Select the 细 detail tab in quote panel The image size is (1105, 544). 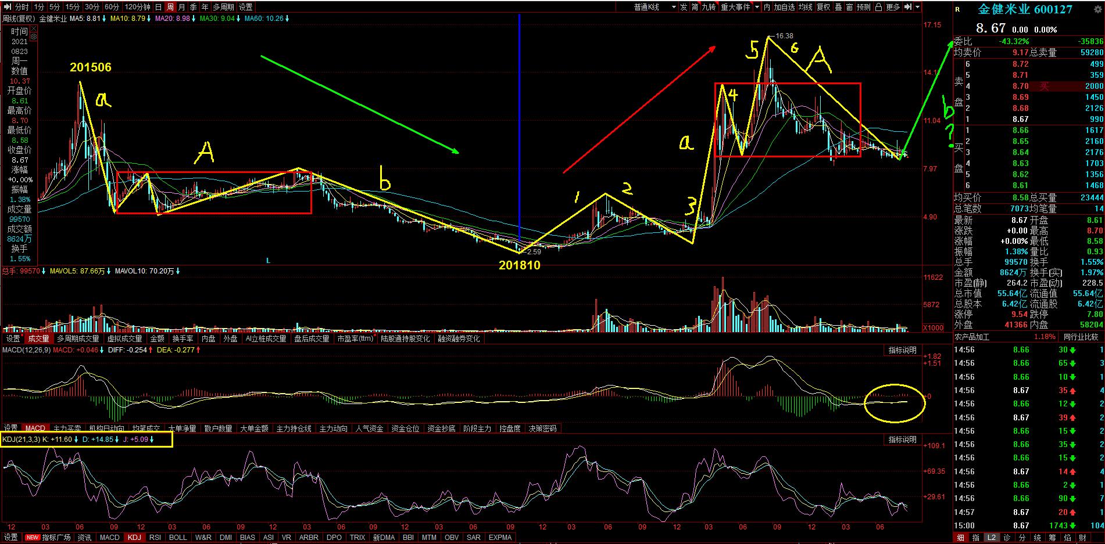(x=961, y=538)
